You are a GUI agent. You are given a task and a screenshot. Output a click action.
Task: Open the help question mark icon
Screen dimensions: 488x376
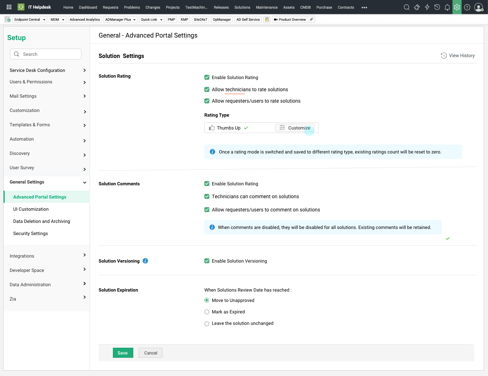(x=467, y=7)
